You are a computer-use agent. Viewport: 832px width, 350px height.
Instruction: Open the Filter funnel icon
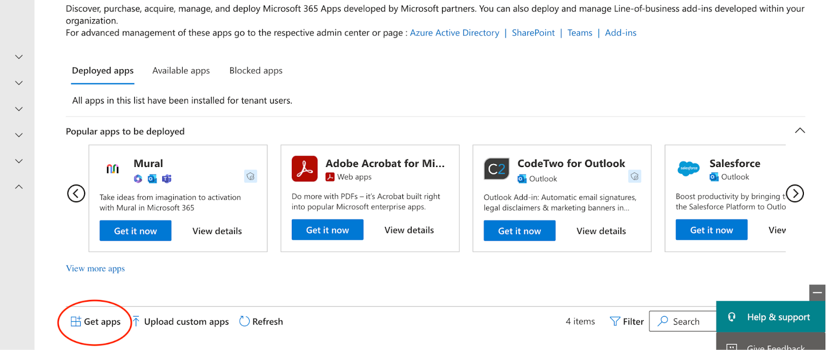click(x=615, y=321)
